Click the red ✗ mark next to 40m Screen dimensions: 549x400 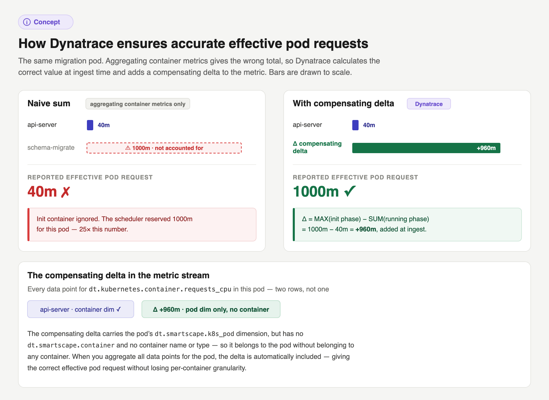click(65, 192)
